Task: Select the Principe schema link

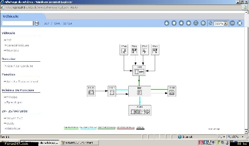Action: [x=12, y=97]
